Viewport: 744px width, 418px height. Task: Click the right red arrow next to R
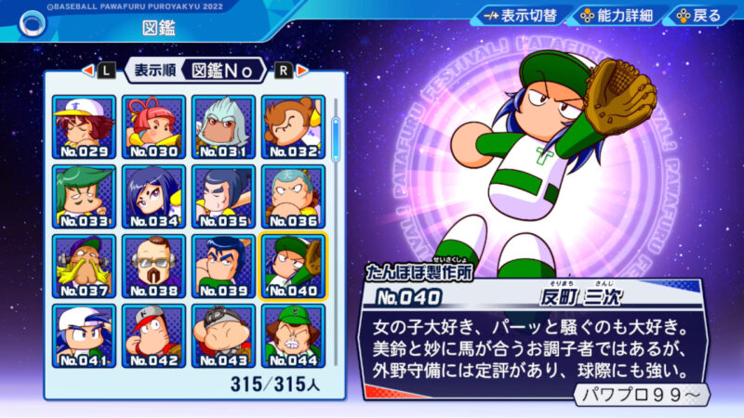pos(302,71)
